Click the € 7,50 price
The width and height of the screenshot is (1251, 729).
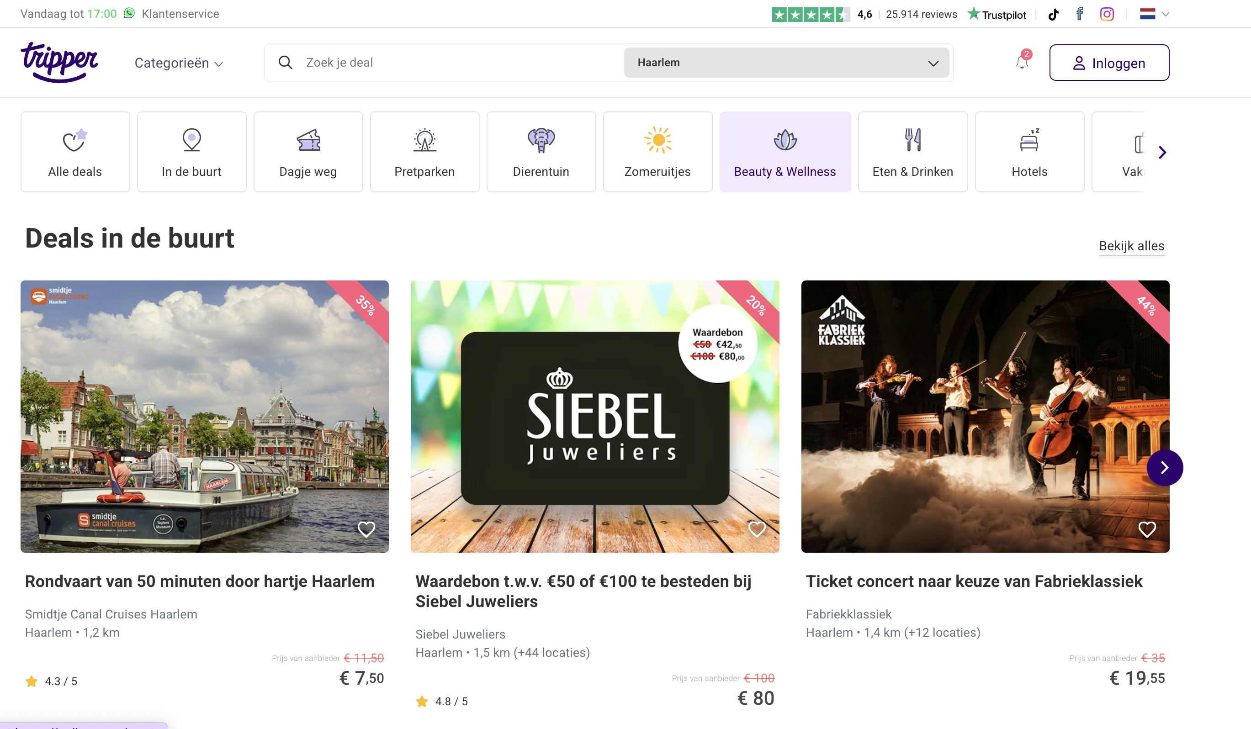tap(361, 678)
